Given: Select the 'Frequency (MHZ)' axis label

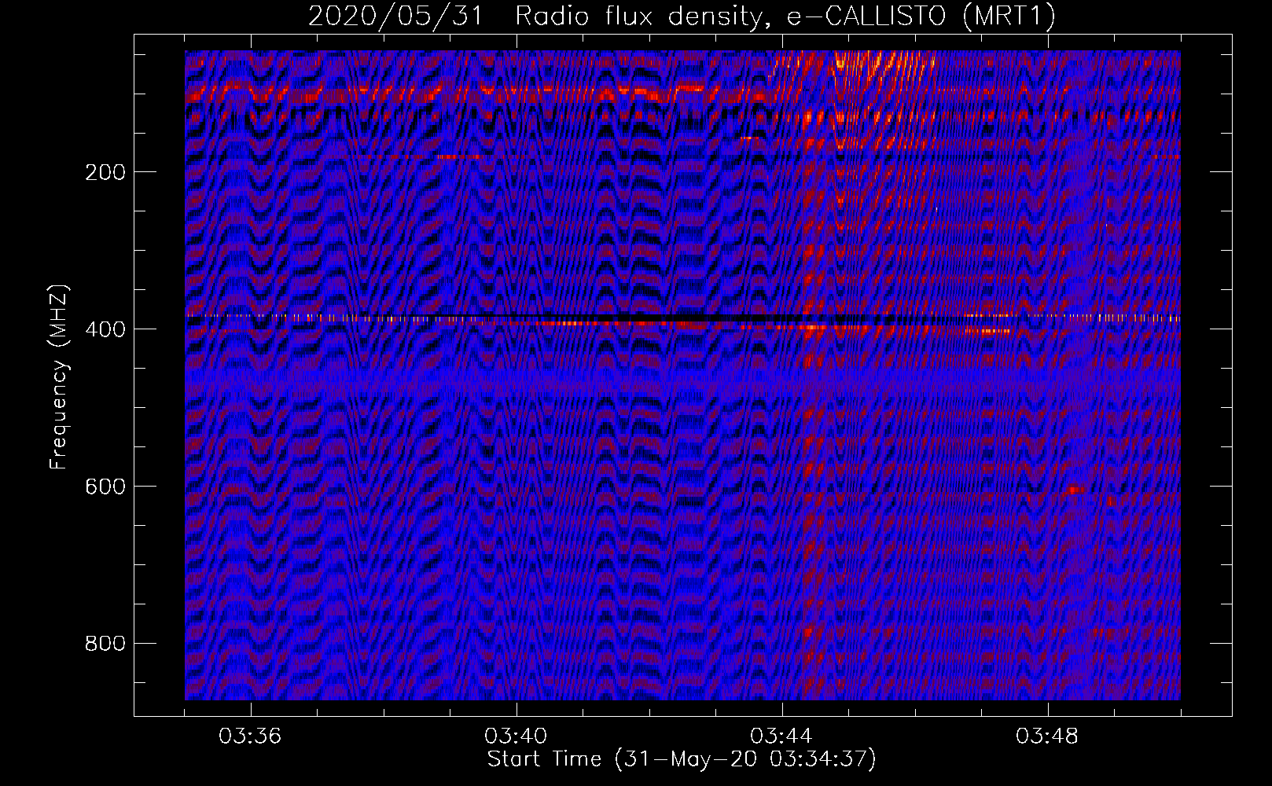Looking at the screenshot, I should (x=59, y=377).
